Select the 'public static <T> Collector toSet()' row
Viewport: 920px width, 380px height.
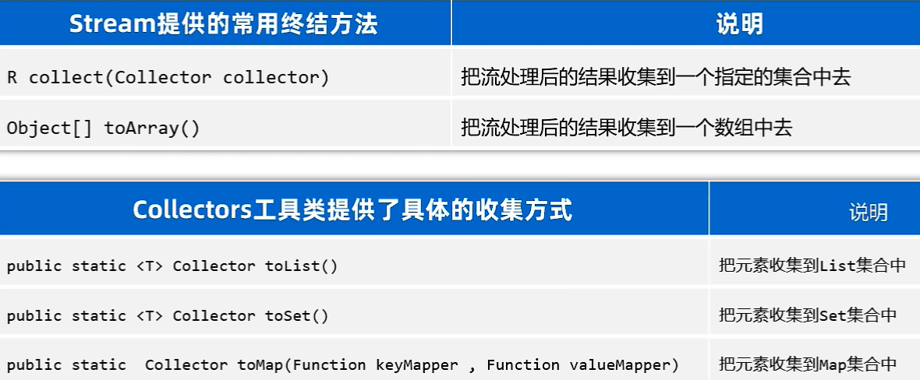pyautogui.click(x=168, y=315)
